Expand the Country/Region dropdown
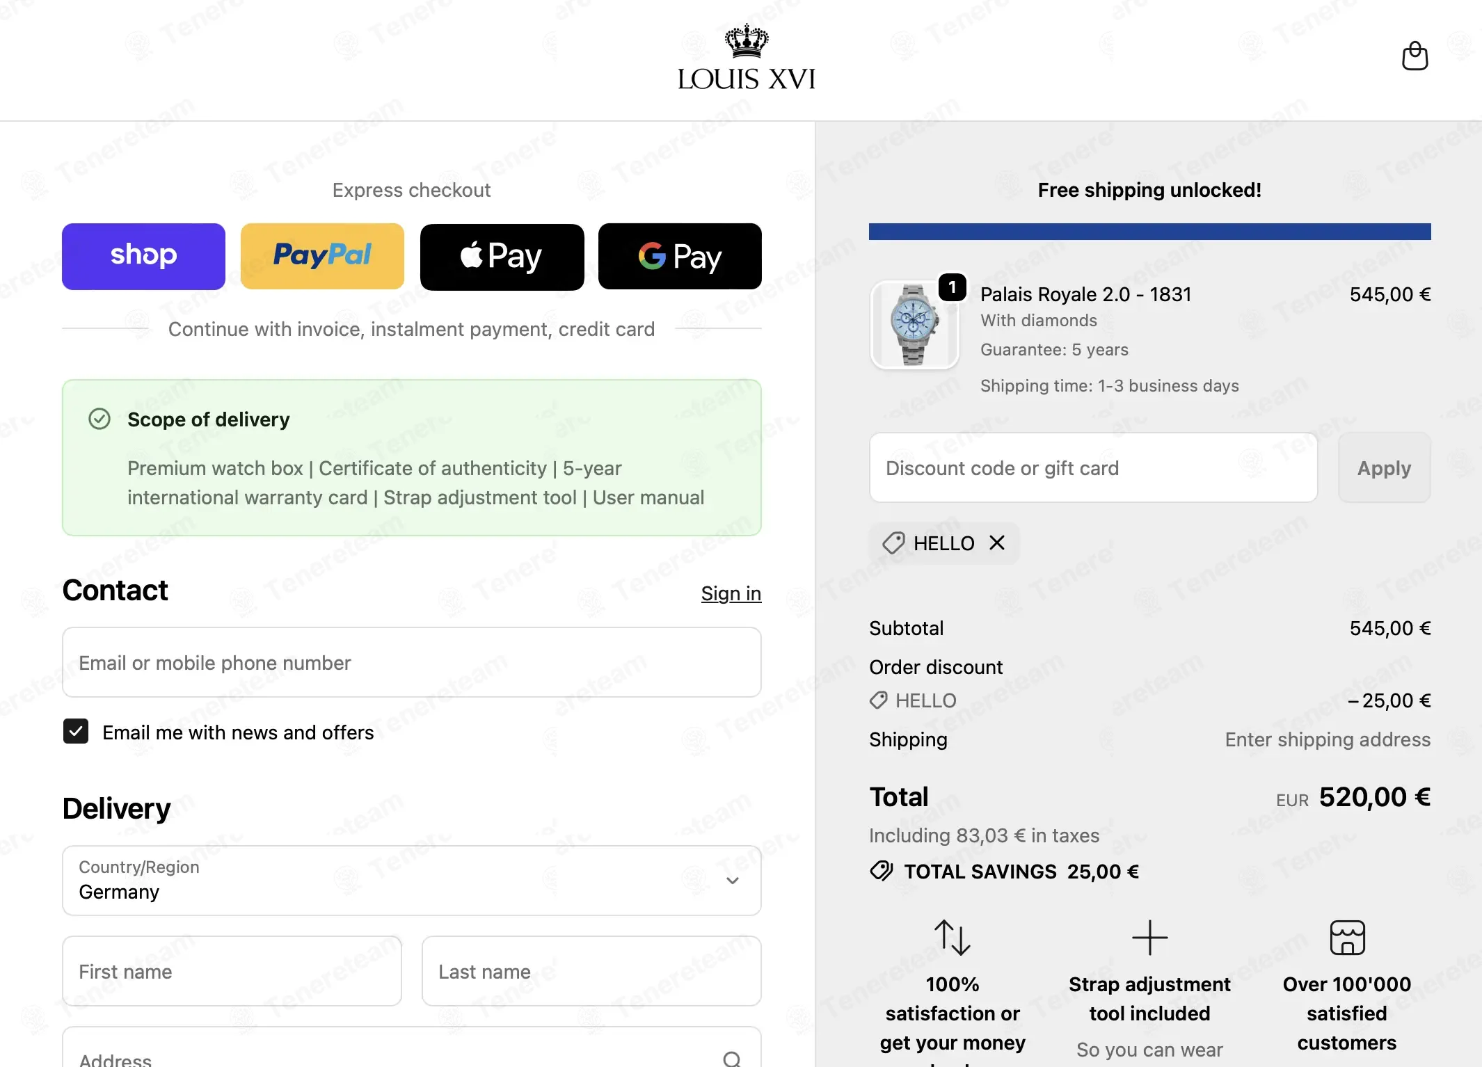This screenshot has height=1067, width=1482. click(x=412, y=881)
